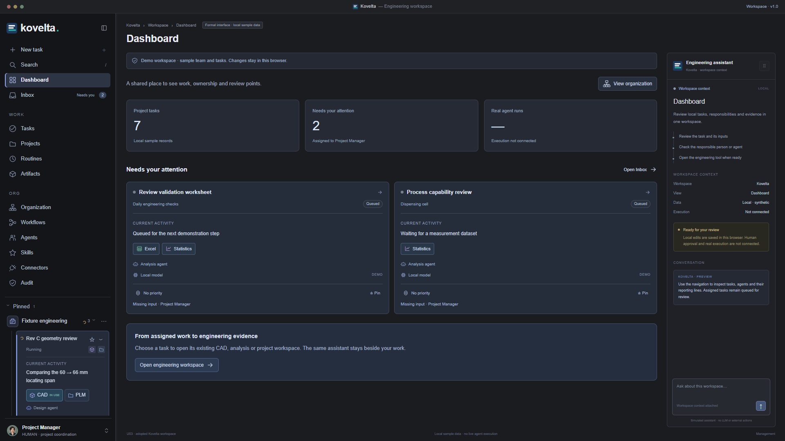This screenshot has width=785, height=441.
Task: Send the assistant message with arrow button
Action: pos(761,406)
